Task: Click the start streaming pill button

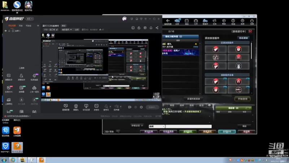Action: (152, 107)
